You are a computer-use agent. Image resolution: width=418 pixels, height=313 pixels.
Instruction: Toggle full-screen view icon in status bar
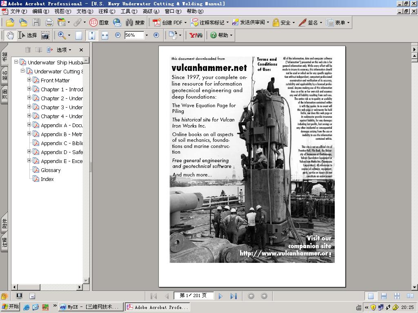[x=19, y=296]
